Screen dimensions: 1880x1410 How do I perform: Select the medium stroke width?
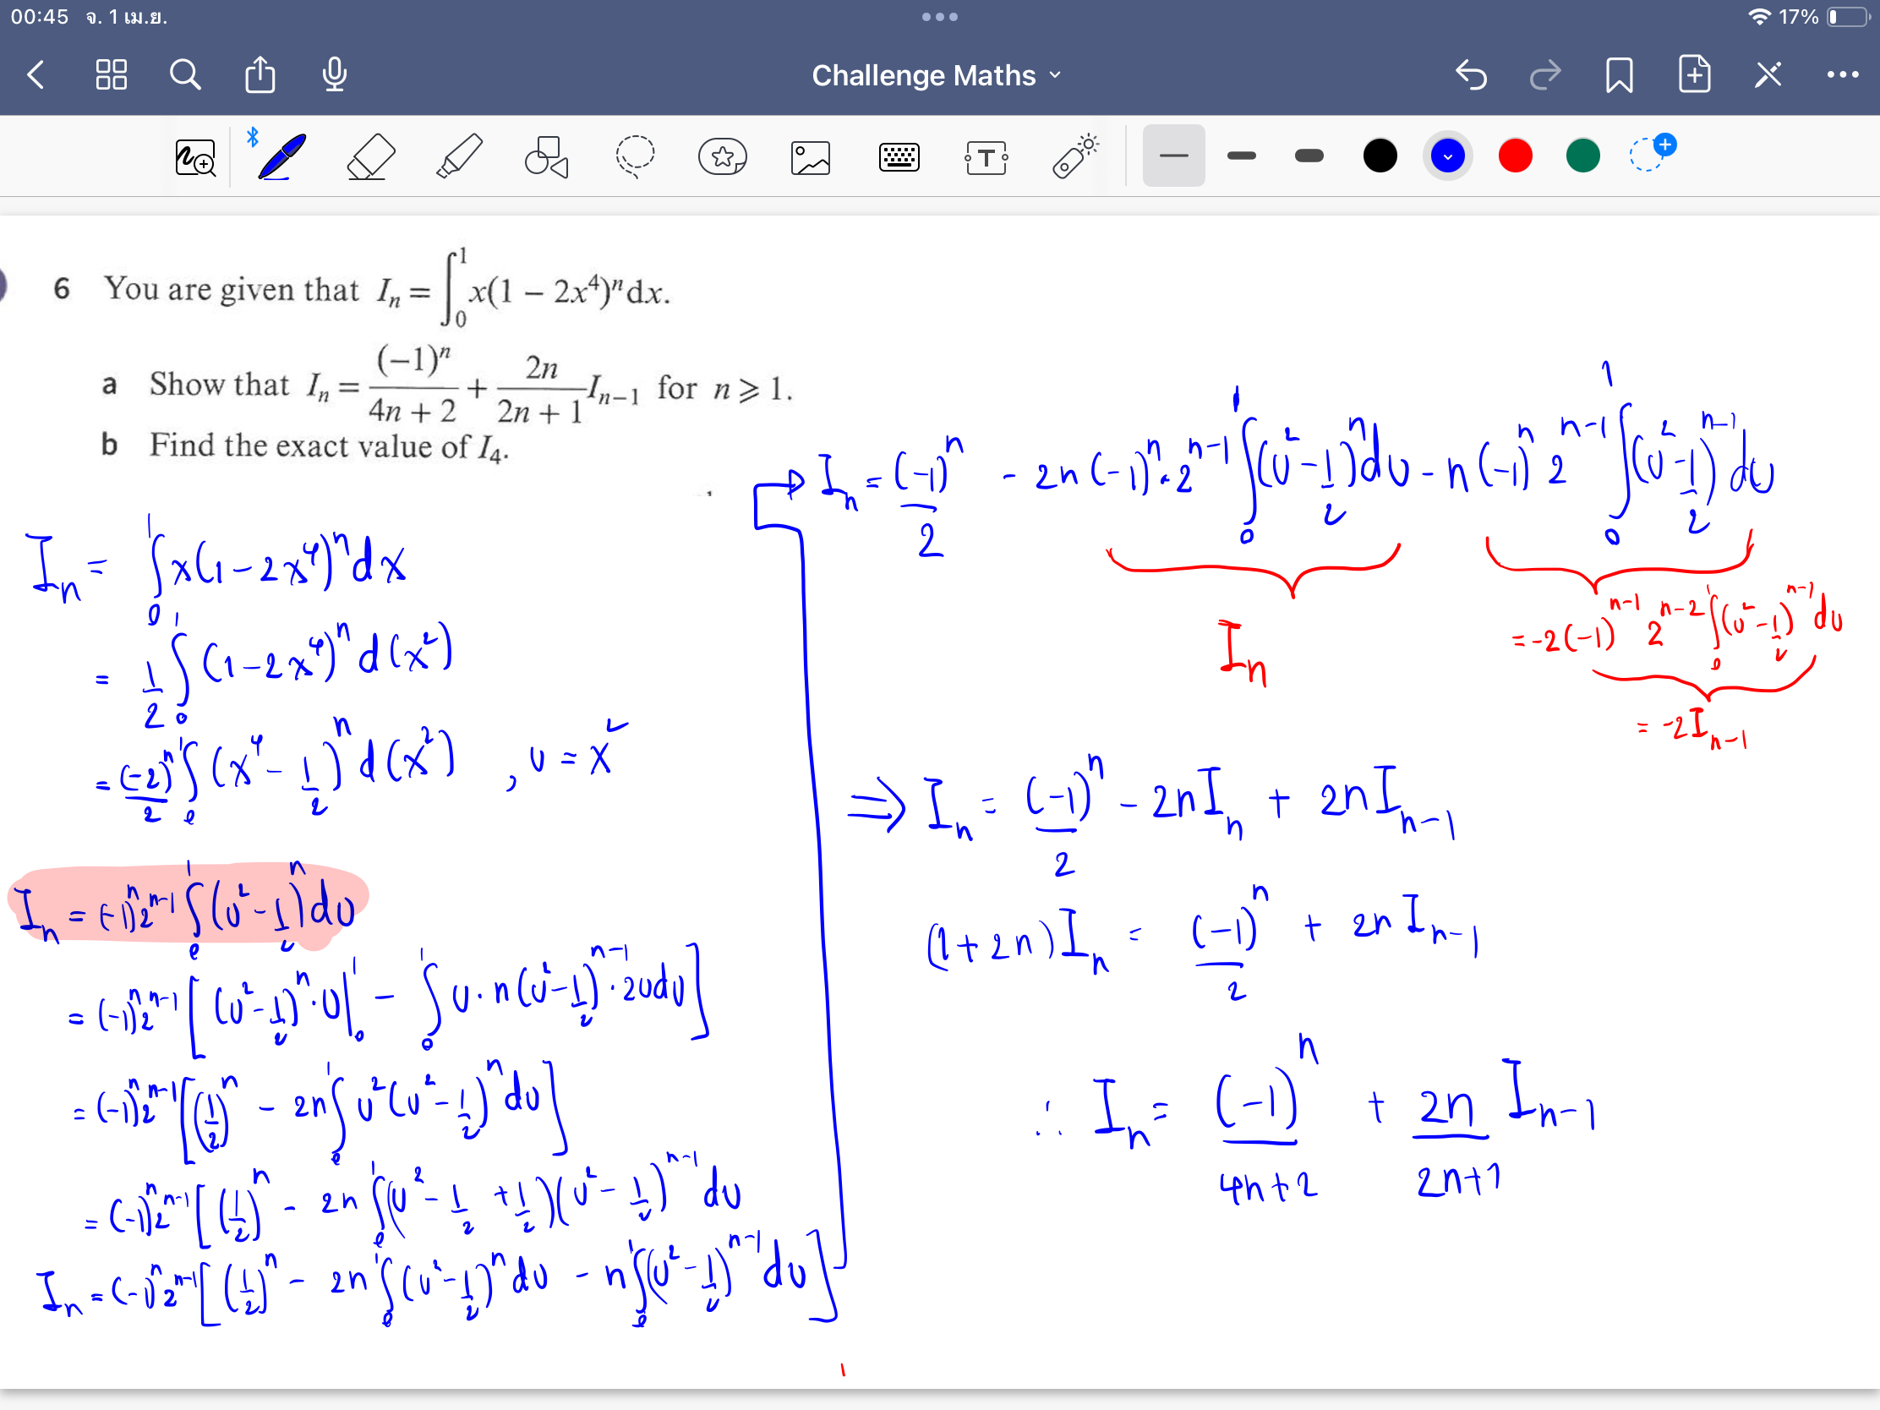click(1241, 156)
